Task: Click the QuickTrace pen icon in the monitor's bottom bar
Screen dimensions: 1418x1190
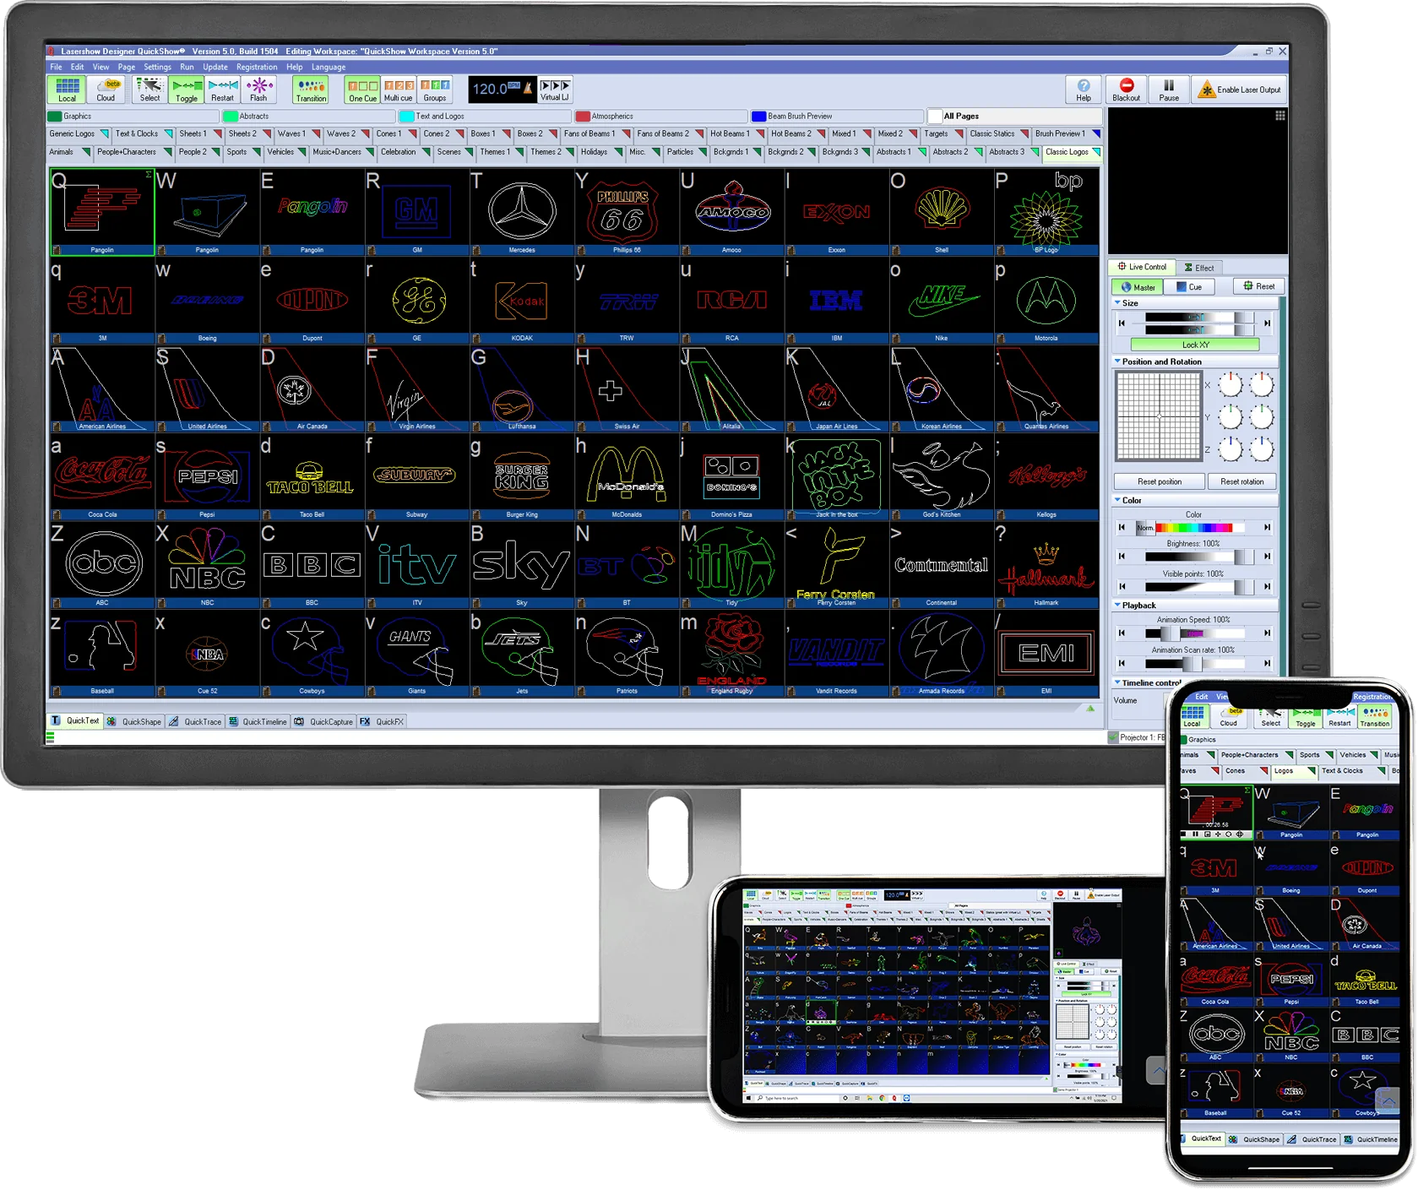Action: pos(173,721)
